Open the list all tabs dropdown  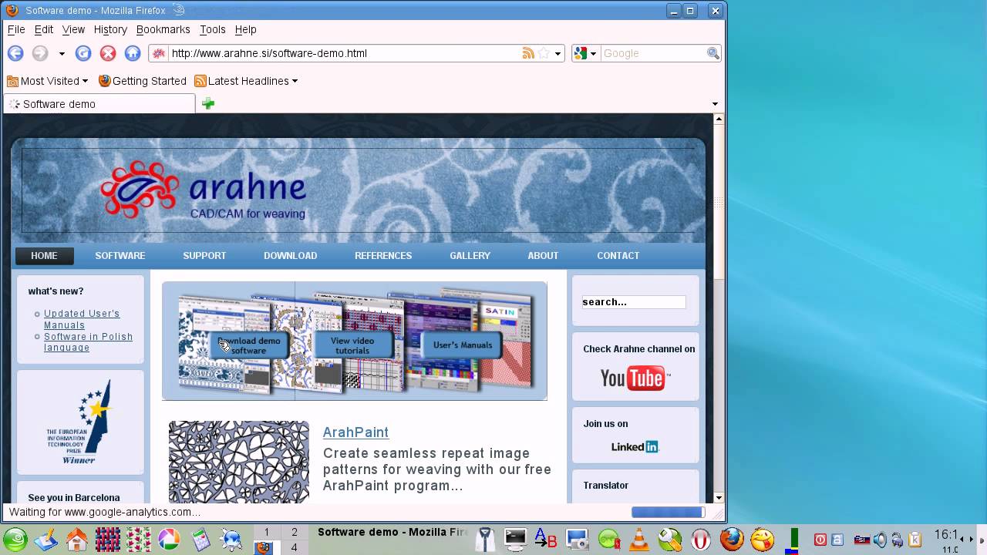[x=715, y=104]
